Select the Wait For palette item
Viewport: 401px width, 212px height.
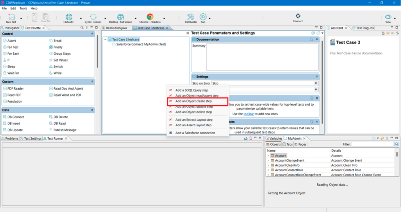point(11,73)
